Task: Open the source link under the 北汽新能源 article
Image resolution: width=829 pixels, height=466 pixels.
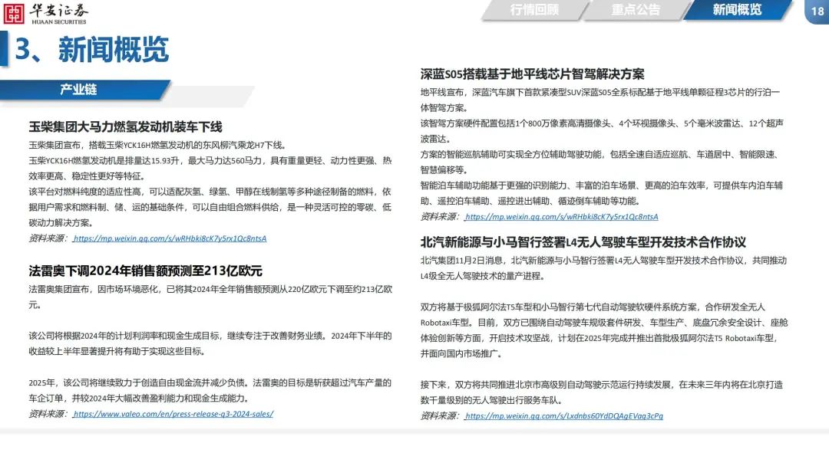Action: [563, 416]
